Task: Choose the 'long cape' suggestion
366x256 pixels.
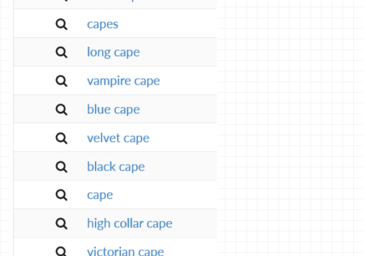Action: pyautogui.click(x=113, y=52)
